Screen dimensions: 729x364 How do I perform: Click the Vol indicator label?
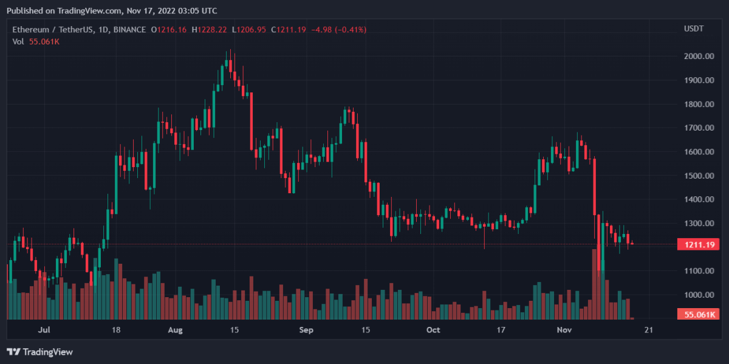click(18, 41)
